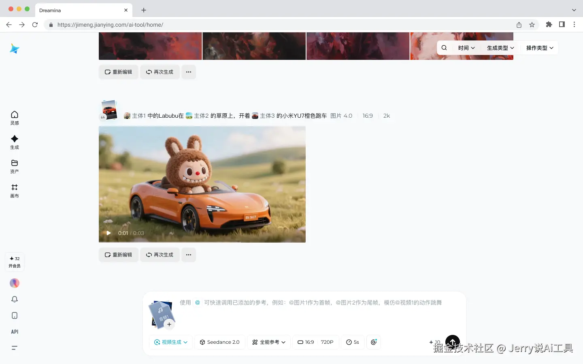Viewport: 583px width, 364px height.
Task: Open the 16:9 720P ratio and resolution setting
Action: tap(316, 342)
